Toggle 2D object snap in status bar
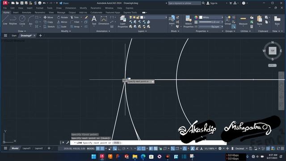Image resolution: width=286 pixels, height=161 pixels. click(x=143, y=148)
